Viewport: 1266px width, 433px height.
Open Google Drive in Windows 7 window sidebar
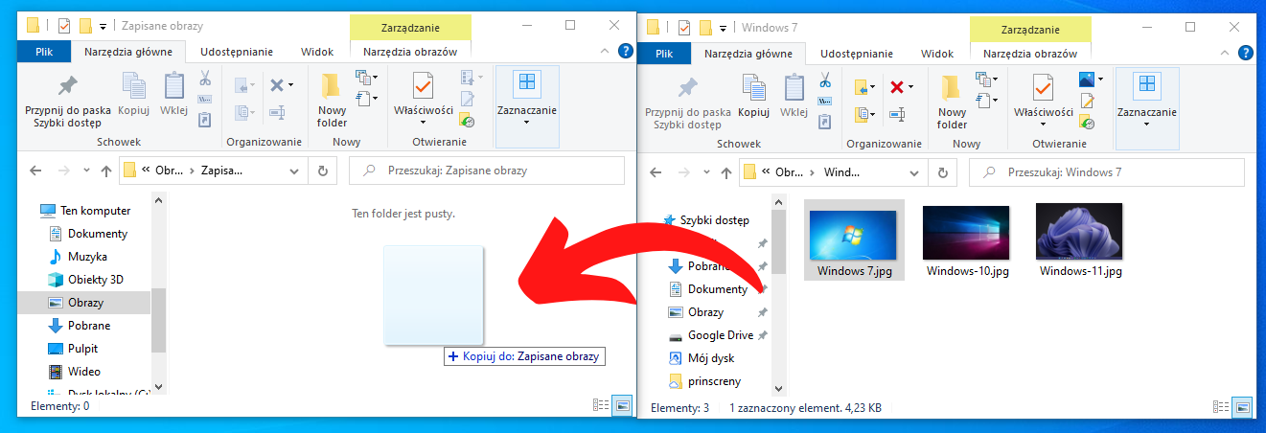[720, 335]
